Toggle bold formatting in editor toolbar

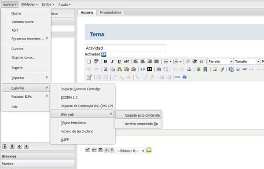[106, 62]
